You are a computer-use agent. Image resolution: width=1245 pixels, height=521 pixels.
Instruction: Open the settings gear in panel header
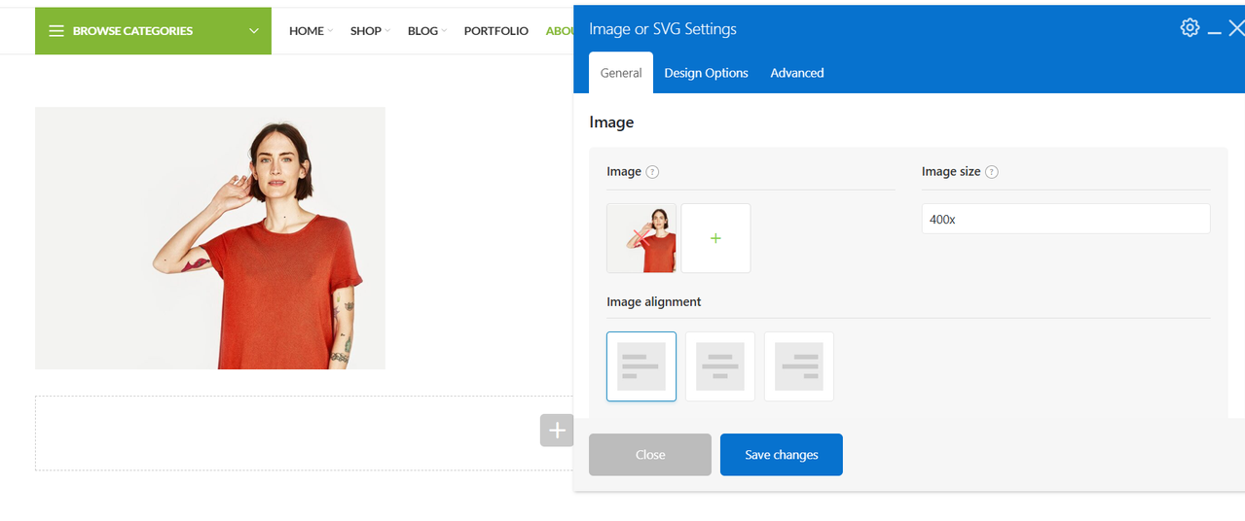(1190, 27)
